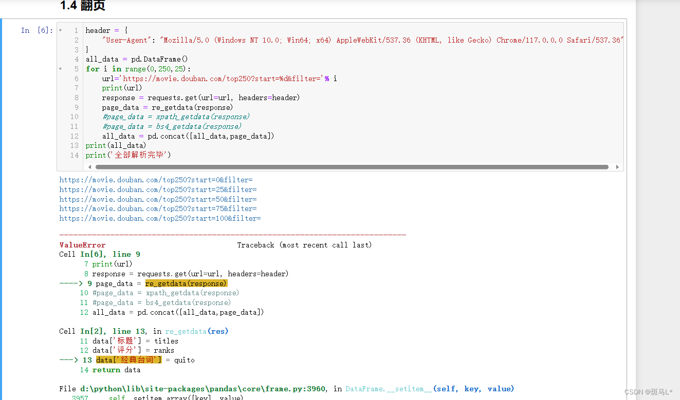Open the output URL with start=0
Screen dimensions: 680x400
(x=156, y=180)
